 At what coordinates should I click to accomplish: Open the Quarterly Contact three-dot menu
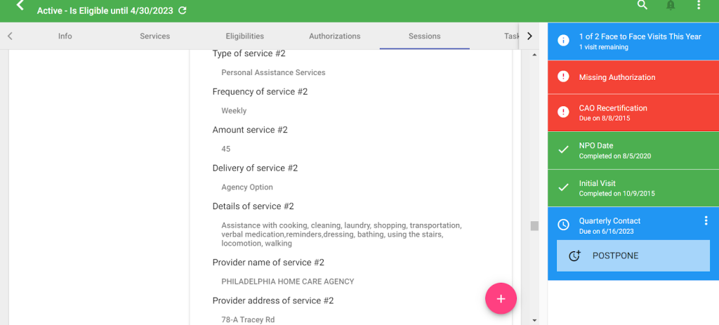click(x=706, y=221)
